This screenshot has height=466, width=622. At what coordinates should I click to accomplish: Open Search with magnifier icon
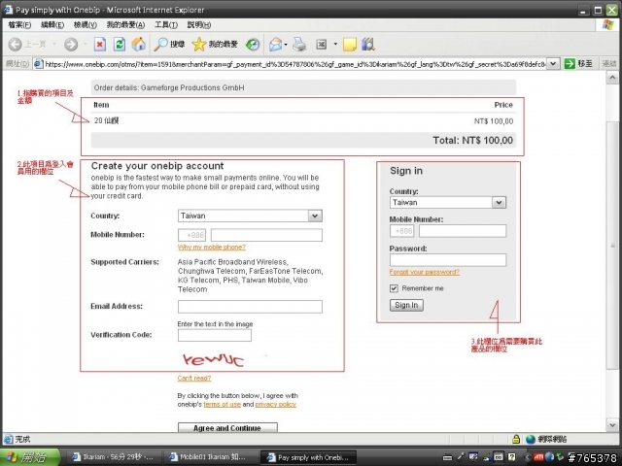169,44
